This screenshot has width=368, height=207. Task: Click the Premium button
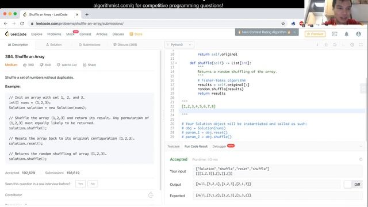point(315,34)
